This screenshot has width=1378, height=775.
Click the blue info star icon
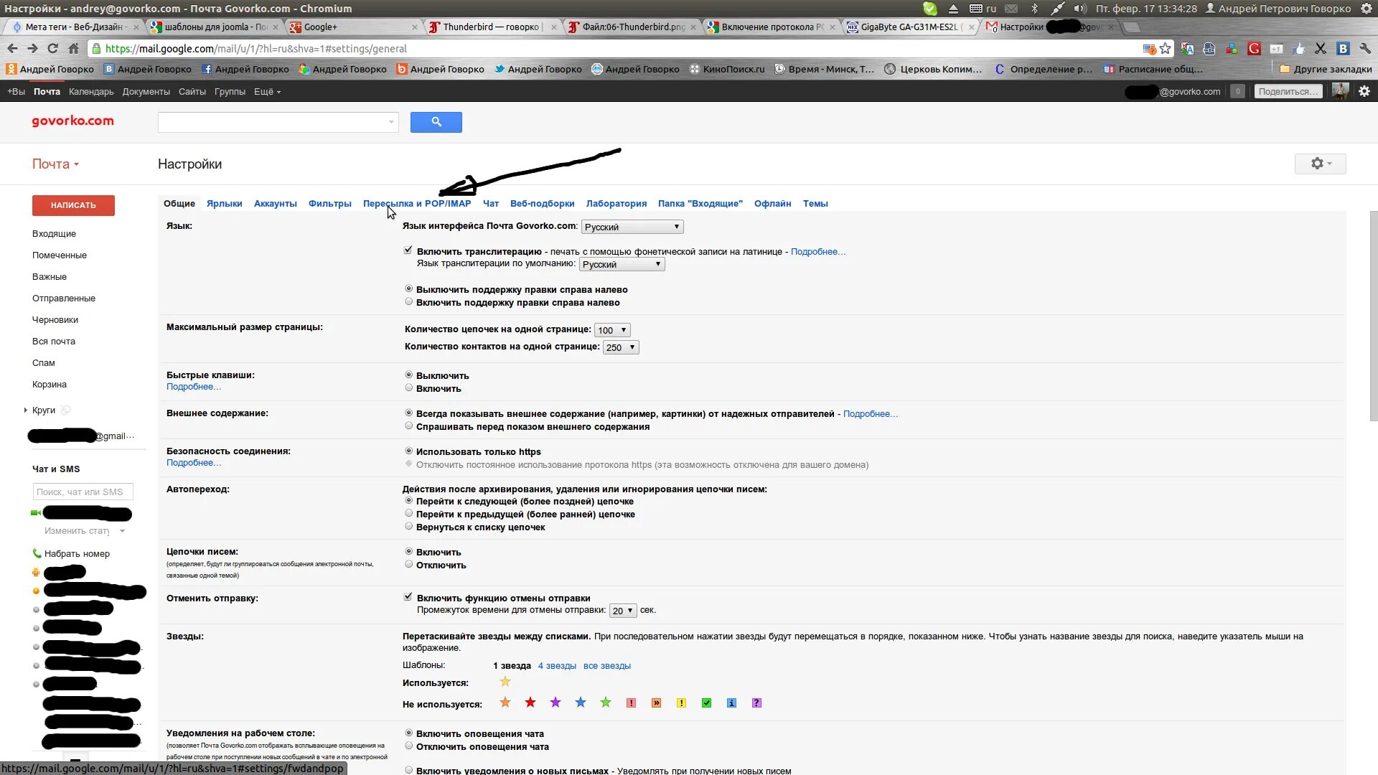(731, 703)
